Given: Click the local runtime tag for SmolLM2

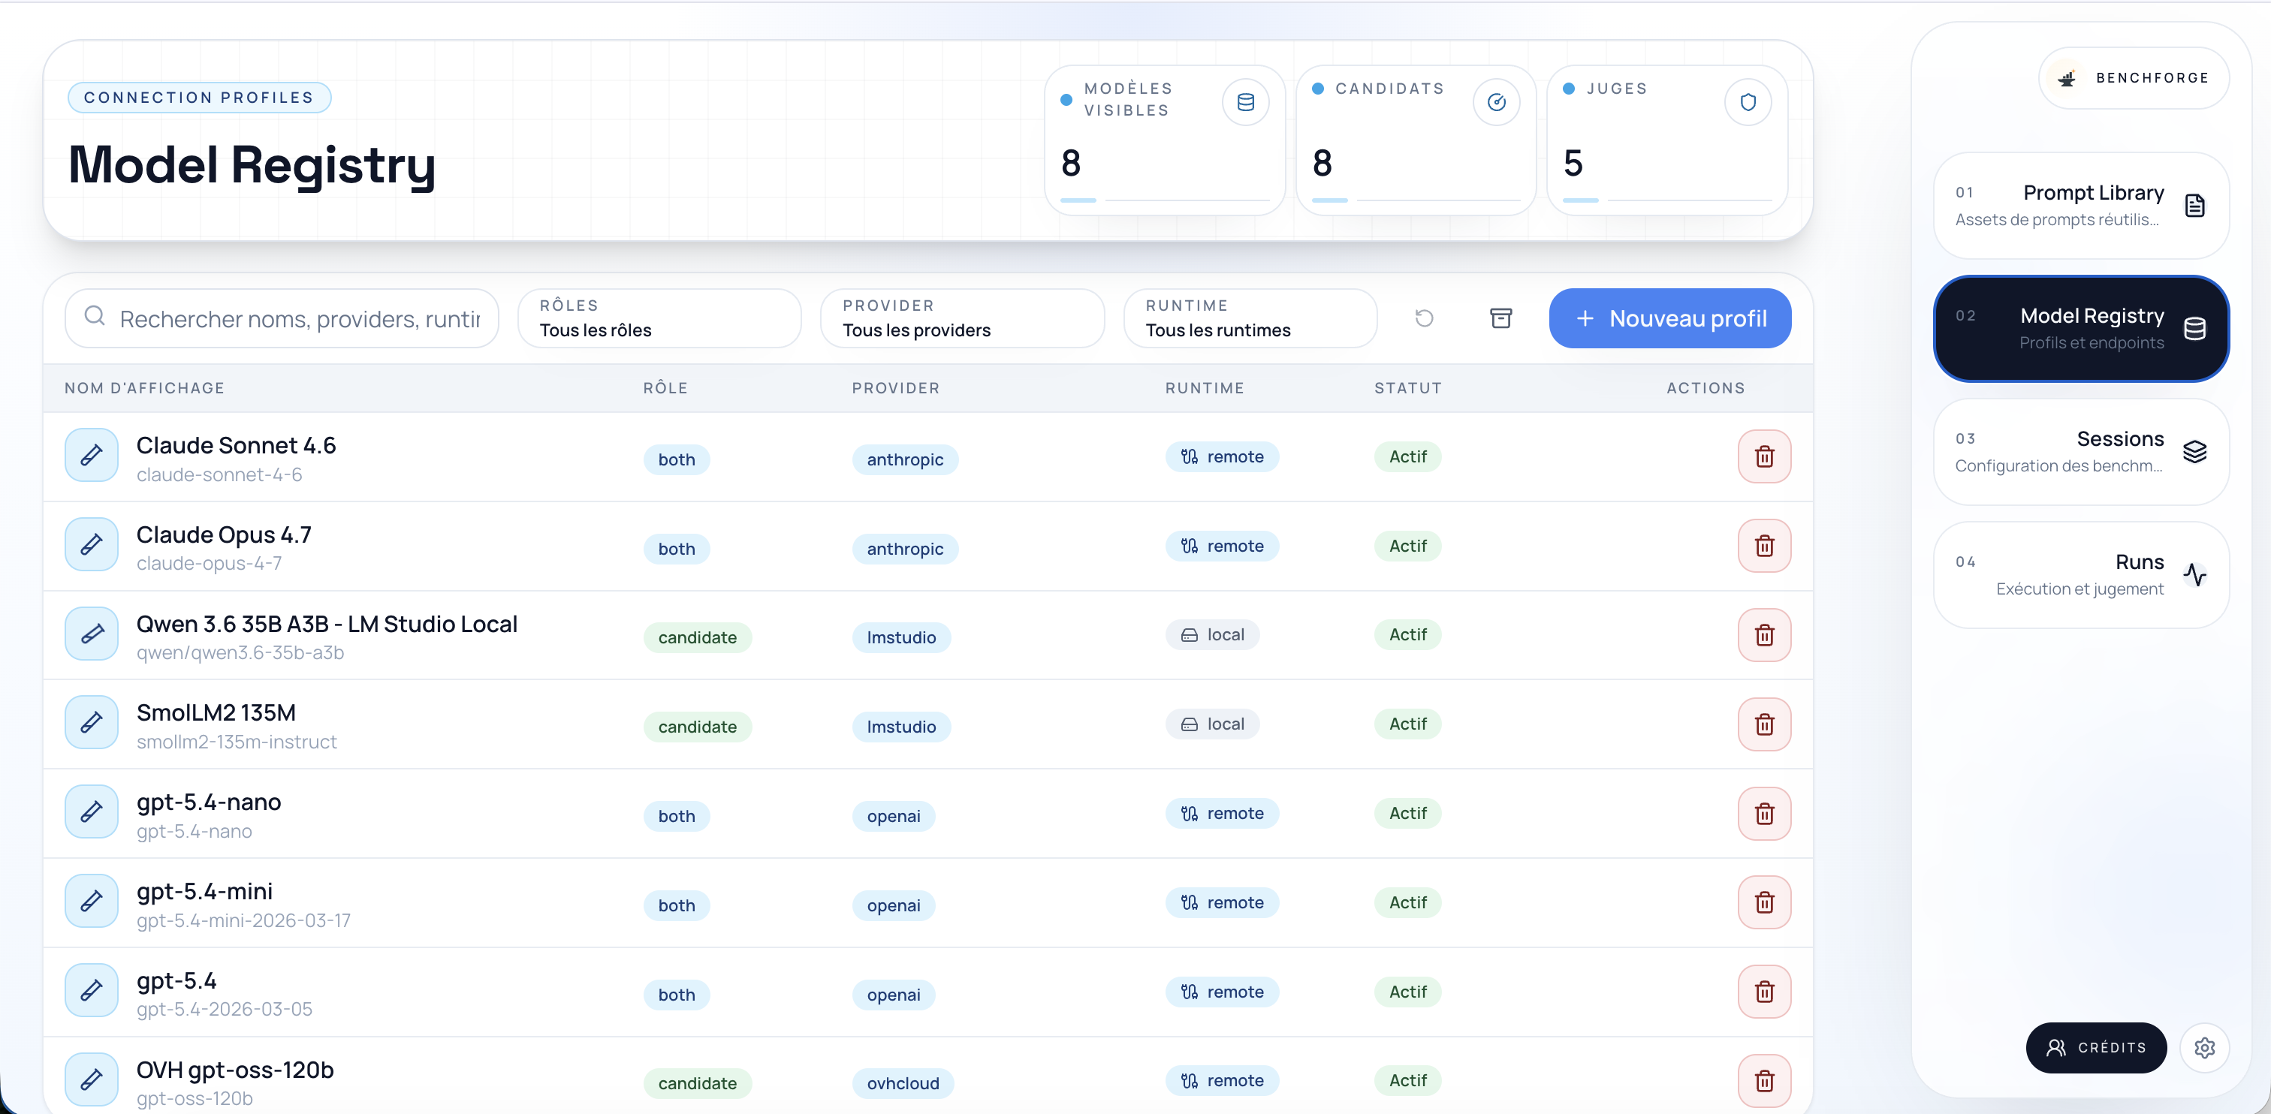Looking at the screenshot, I should 1212,724.
